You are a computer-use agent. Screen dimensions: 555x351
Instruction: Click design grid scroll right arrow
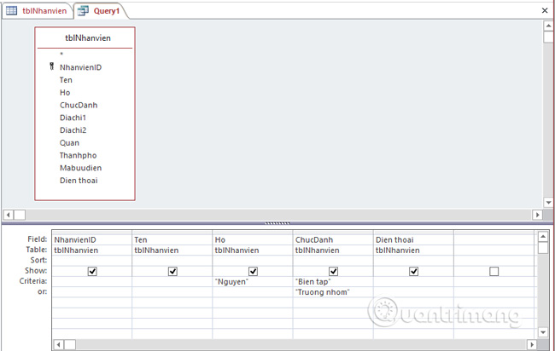pos(531,344)
